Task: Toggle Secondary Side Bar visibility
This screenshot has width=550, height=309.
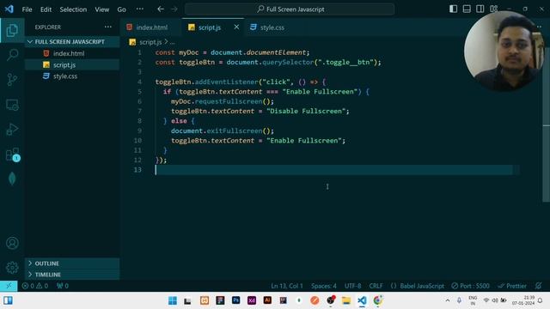Action: [x=480, y=9]
